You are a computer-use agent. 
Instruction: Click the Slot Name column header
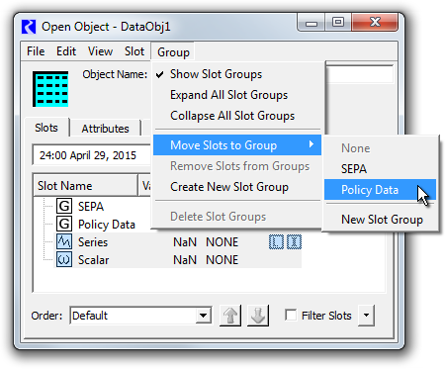[86, 186]
